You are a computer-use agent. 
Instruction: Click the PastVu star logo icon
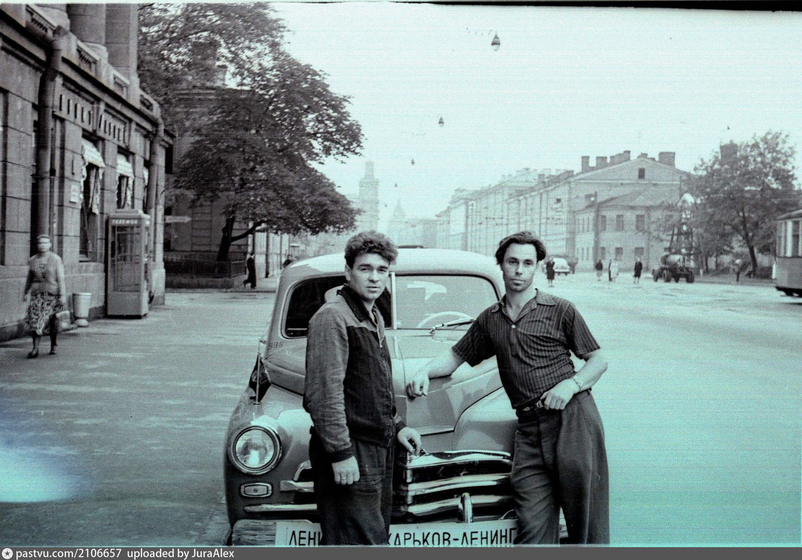click(7, 553)
